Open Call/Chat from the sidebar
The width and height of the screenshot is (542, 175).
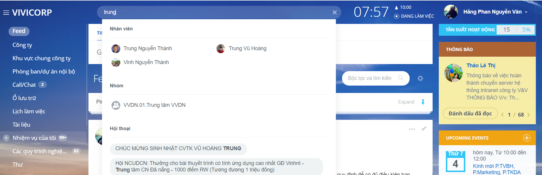(x=24, y=85)
